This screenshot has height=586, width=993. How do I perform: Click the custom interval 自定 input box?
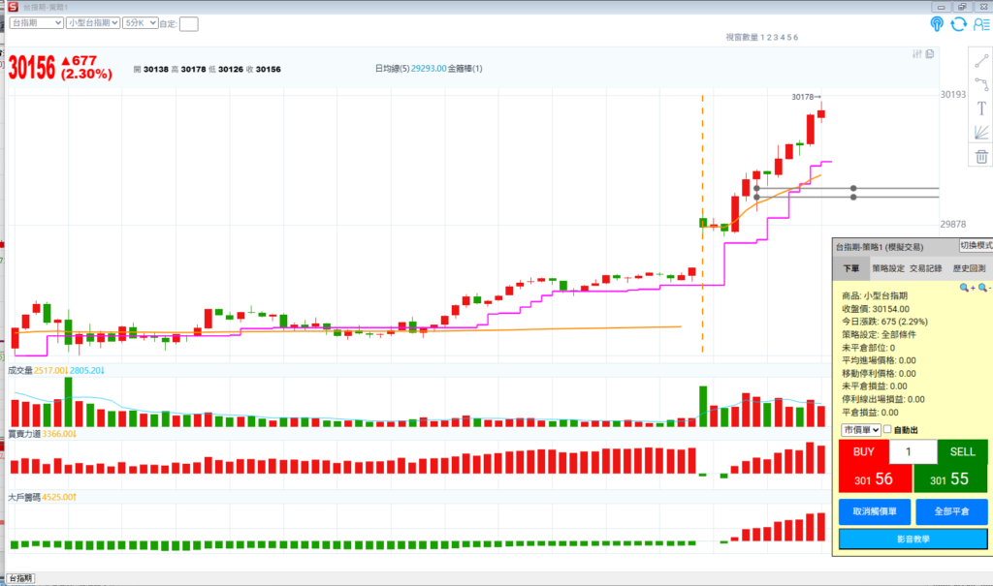click(189, 23)
